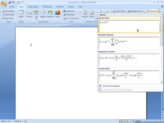Open Word Help question mark icon
The image size is (164, 123).
click(x=162, y=6)
